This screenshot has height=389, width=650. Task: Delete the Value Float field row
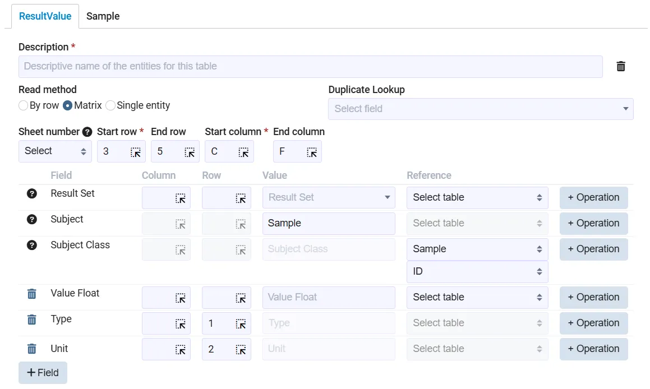pos(32,294)
